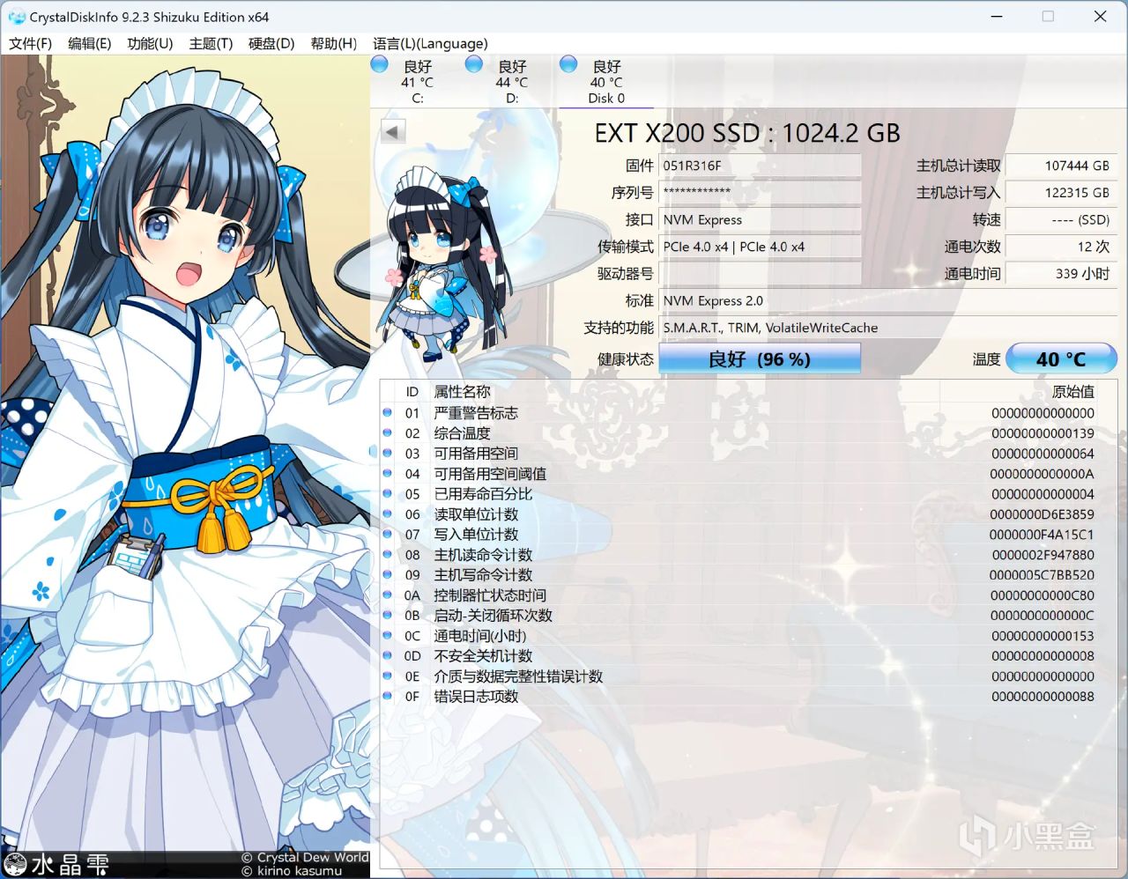The width and height of the screenshot is (1128, 879).
Task: Open the 功能(U) menu
Action: (150, 43)
